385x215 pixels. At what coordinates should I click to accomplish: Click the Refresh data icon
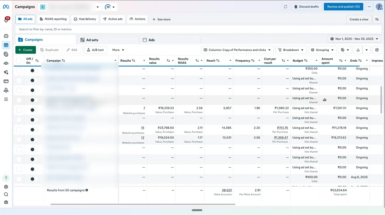click(285, 7)
